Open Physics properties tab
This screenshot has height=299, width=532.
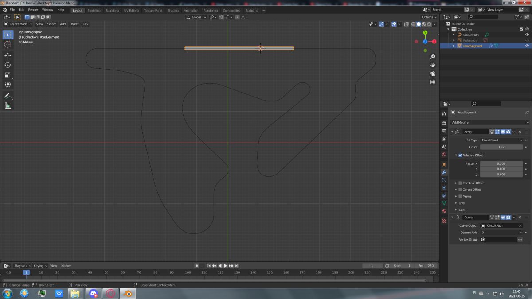point(444,187)
